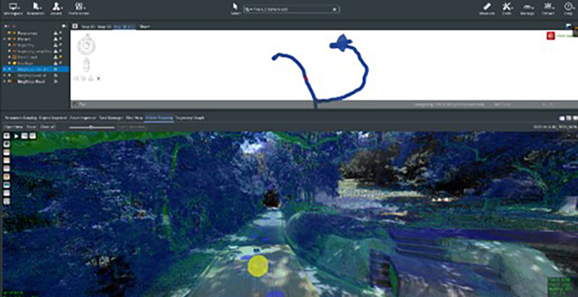Switch to the Trajectory Graph tab
Image resolution: width=578 pixels, height=297 pixels.
click(189, 118)
